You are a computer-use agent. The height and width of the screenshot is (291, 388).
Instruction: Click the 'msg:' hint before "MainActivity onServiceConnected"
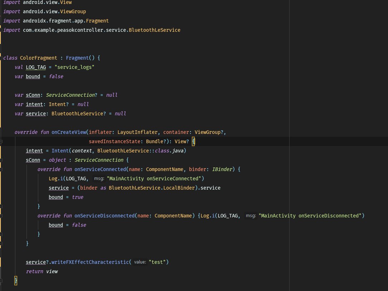(x=99, y=179)
